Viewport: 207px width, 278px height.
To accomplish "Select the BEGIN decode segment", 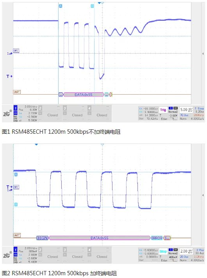I will point(42,238).
